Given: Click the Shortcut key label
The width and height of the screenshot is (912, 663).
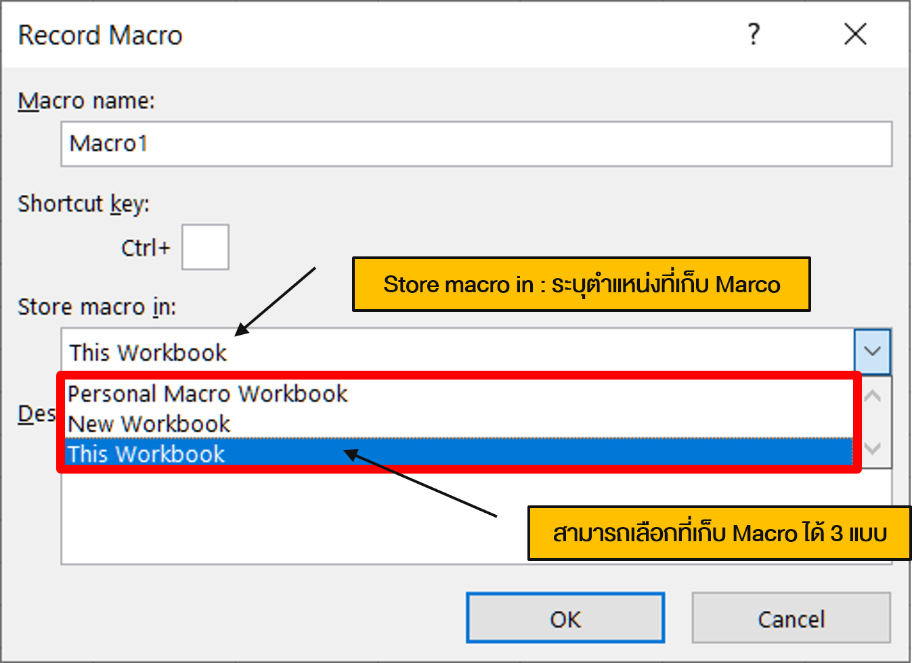Looking at the screenshot, I should coord(83,204).
